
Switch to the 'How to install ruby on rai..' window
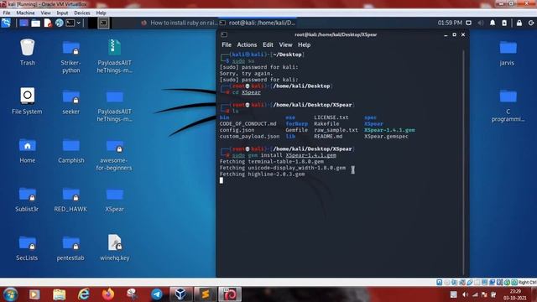point(180,23)
